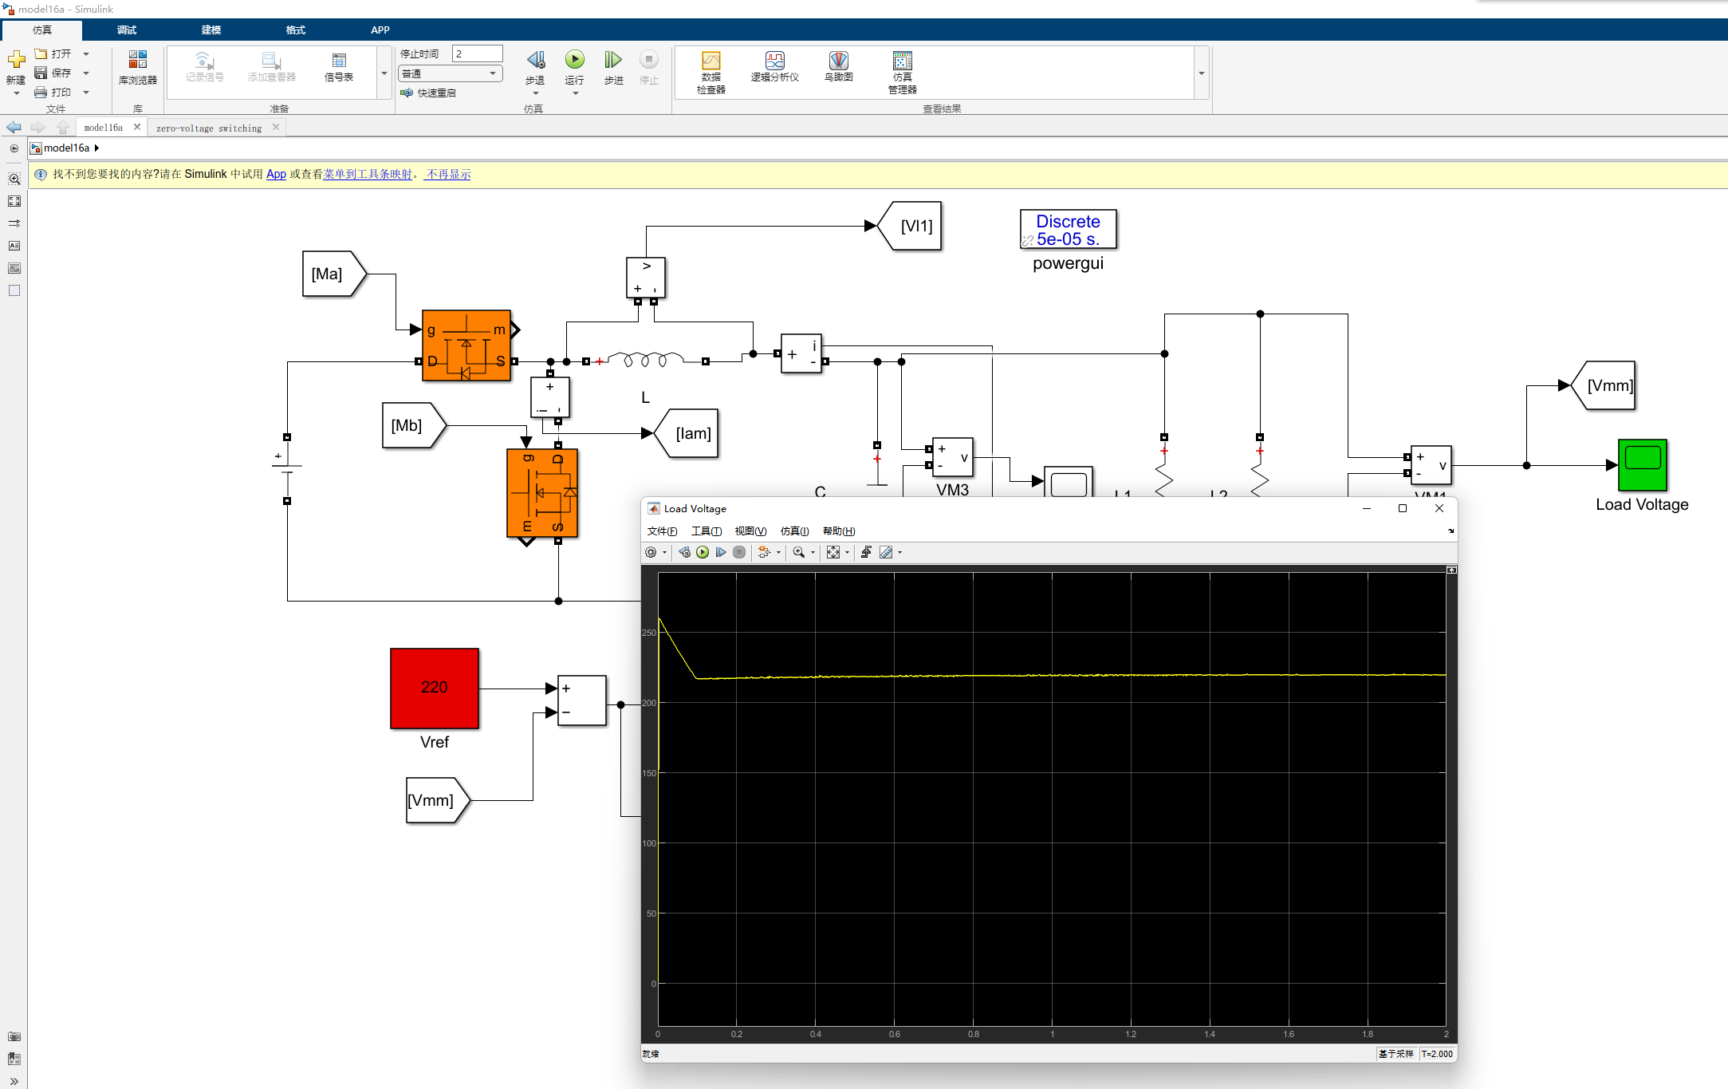1728x1089 pixels.
Task: Click the stop time field showing 2
Action: click(477, 53)
